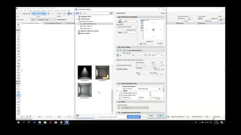Collapse the Floor Plan and Section panel
241x135 pixels.
pos(117,84)
